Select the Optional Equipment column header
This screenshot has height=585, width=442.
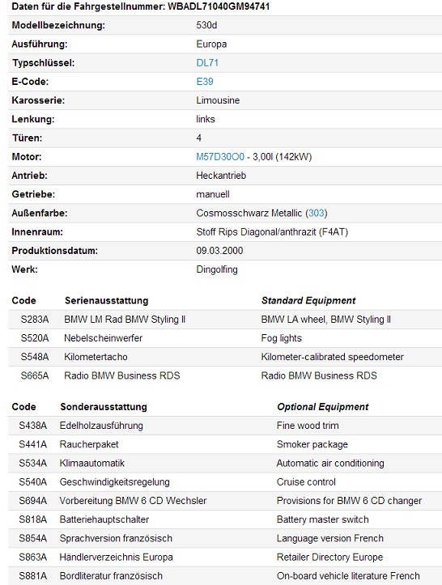pyautogui.click(x=322, y=407)
